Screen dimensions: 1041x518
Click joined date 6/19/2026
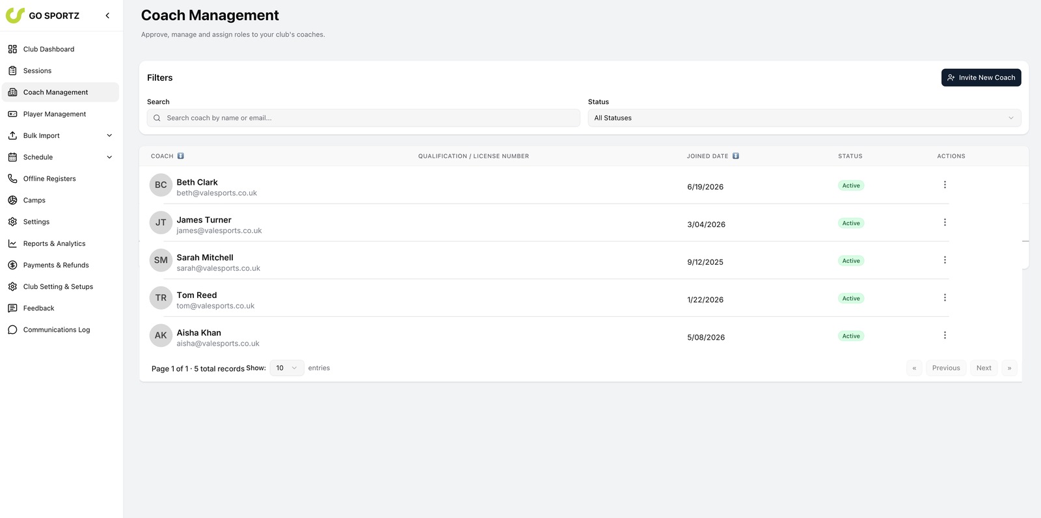click(x=705, y=187)
